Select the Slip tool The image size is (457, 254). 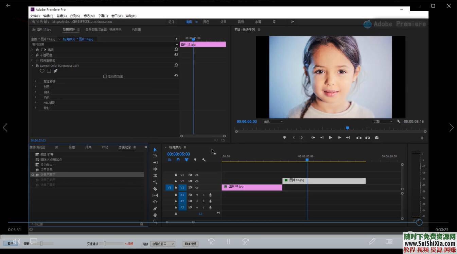pyautogui.click(x=155, y=195)
